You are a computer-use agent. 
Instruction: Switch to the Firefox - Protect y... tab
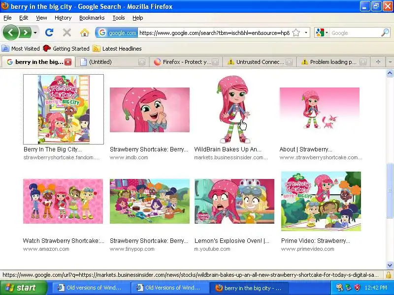(x=182, y=62)
